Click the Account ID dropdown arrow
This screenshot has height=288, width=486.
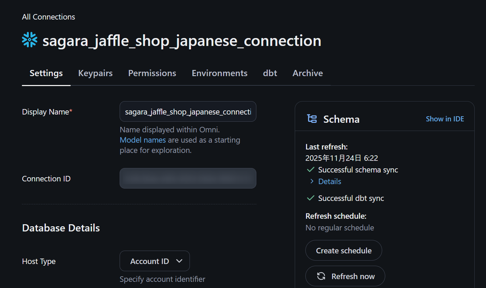pos(179,261)
